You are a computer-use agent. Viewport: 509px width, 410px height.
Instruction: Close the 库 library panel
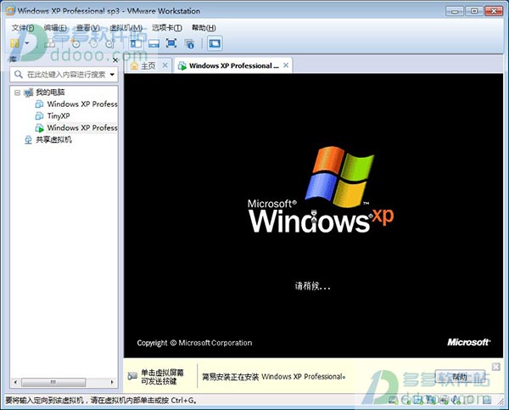click(115, 60)
